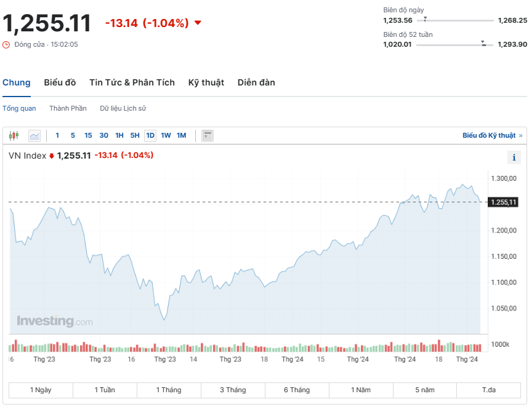Switch to candlestick chart type
The width and height of the screenshot is (529, 407).
pos(14,136)
